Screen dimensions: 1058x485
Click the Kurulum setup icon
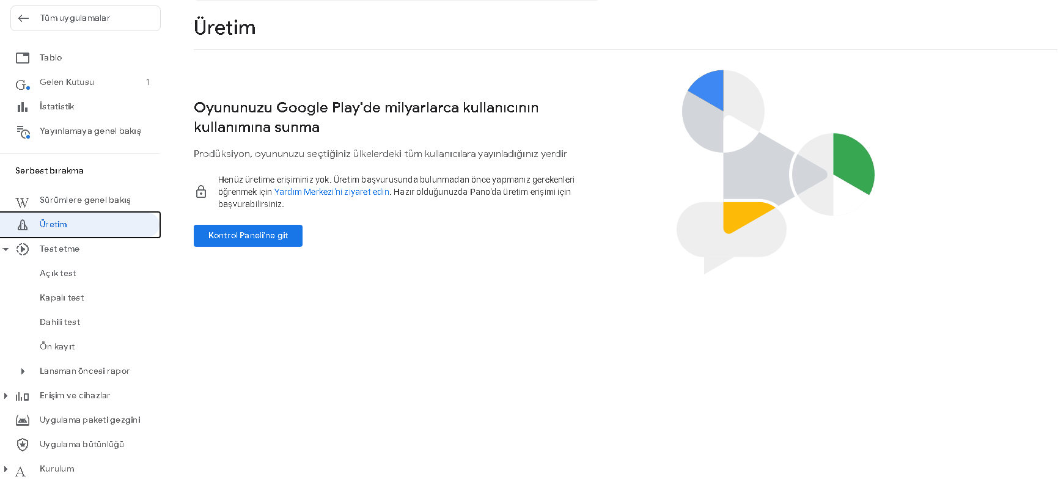click(21, 472)
